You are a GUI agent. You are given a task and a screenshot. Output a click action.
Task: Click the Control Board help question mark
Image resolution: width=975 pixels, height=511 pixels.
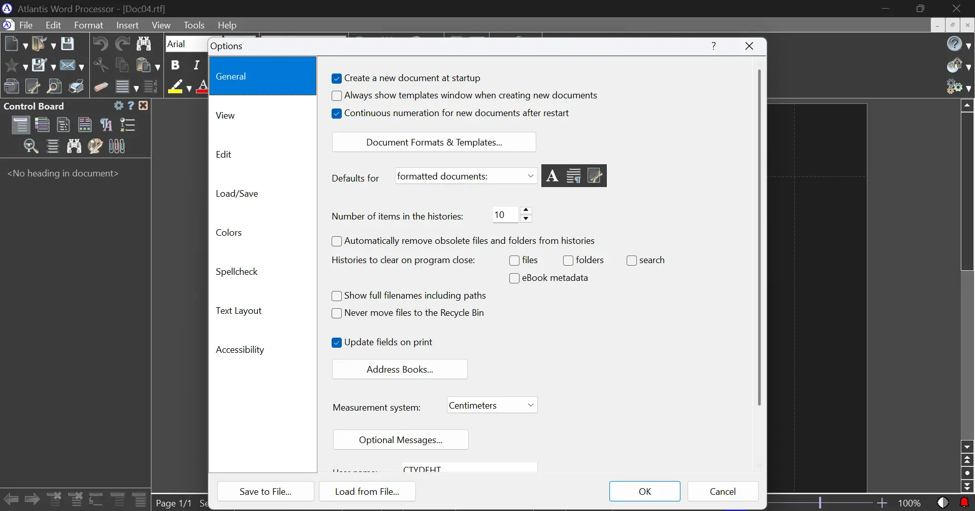pyautogui.click(x=131, y=105)
